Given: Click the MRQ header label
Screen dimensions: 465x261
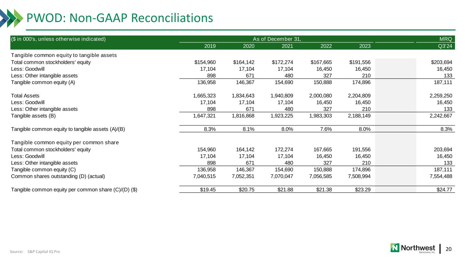Looking at the screenshot, I should point(446,39).
